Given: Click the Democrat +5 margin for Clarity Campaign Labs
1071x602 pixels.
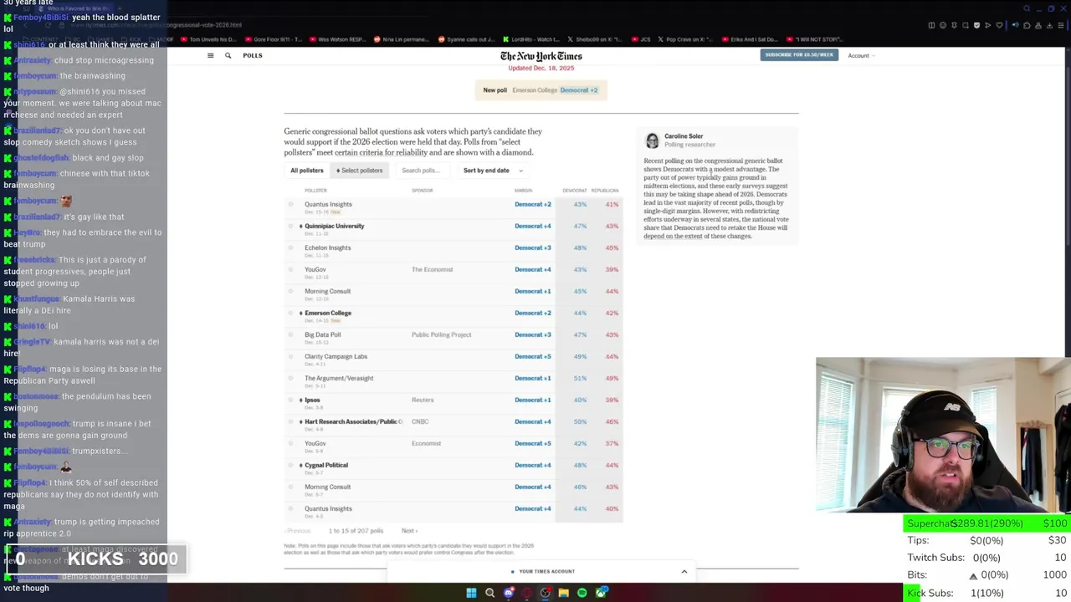Looking at the screenshot, I should click(533, 356).
